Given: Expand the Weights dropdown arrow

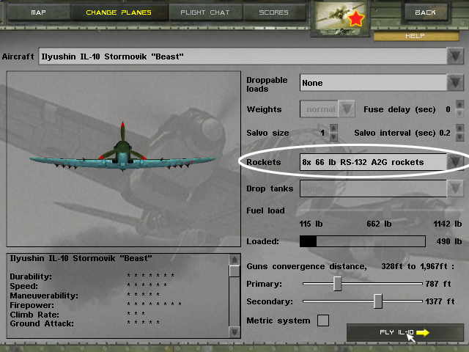Looking at the screenshot, I should coord(347,109).
